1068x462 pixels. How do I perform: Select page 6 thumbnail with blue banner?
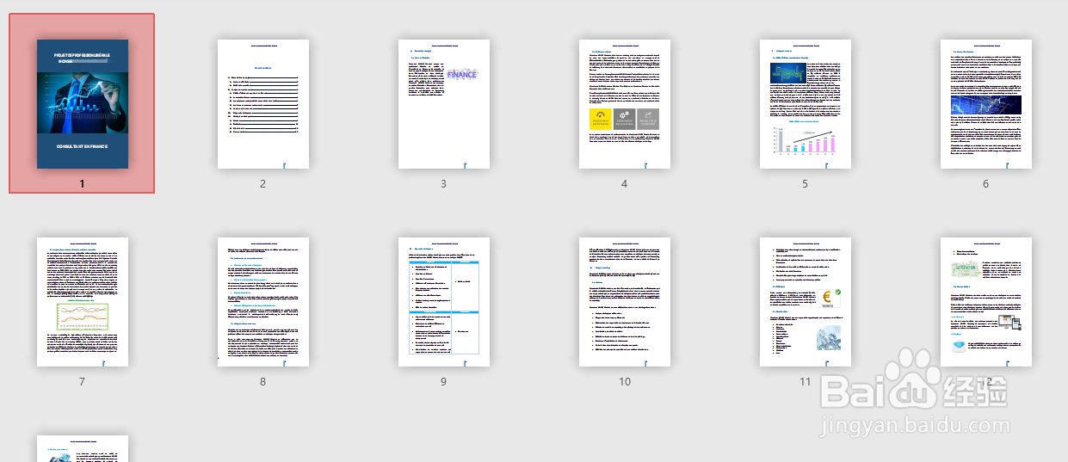coord(985,103)
